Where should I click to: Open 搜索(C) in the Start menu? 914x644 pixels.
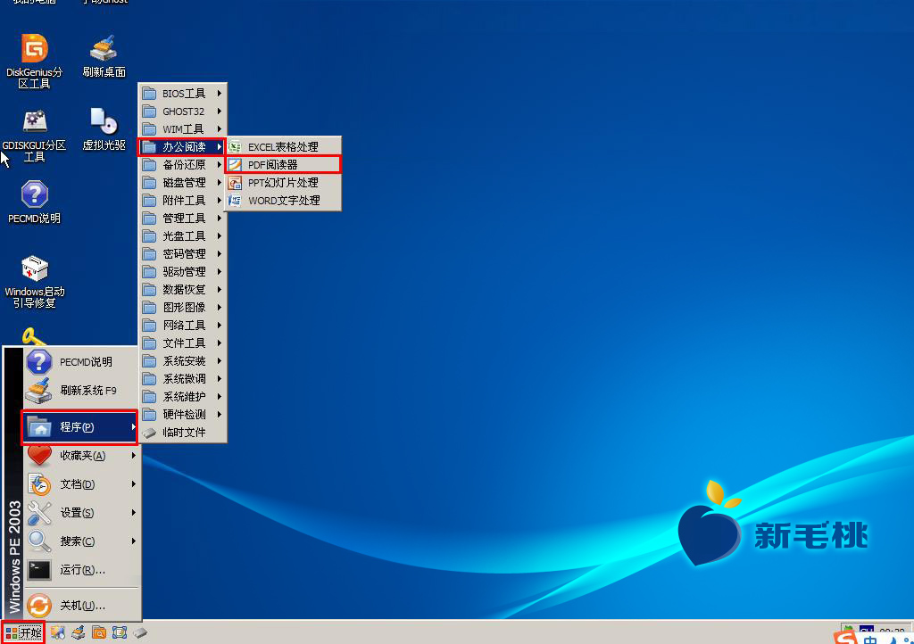[x=81, y=541]
